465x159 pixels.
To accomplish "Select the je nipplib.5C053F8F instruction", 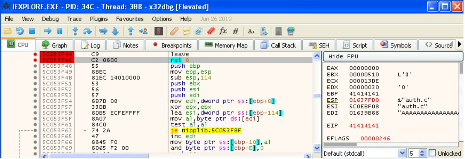I will point(207,130).
